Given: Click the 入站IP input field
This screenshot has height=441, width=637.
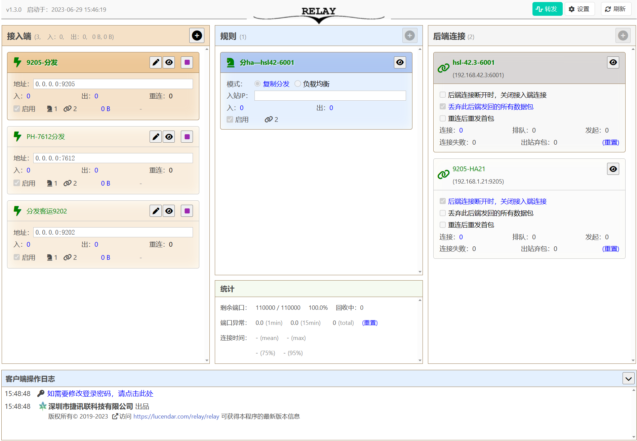Looking at the screenshot, I should pos(330,96).
